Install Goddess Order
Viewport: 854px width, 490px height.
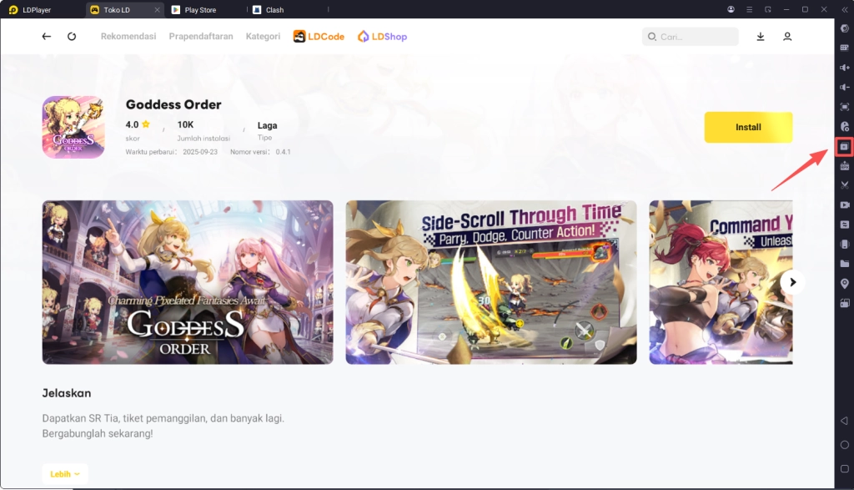coord(748,127)
